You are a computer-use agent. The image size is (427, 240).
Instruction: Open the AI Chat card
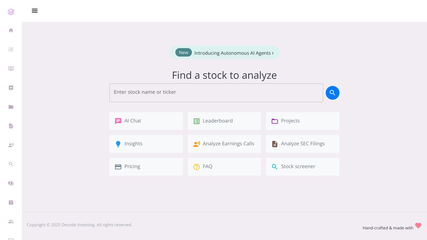[146, 121]
